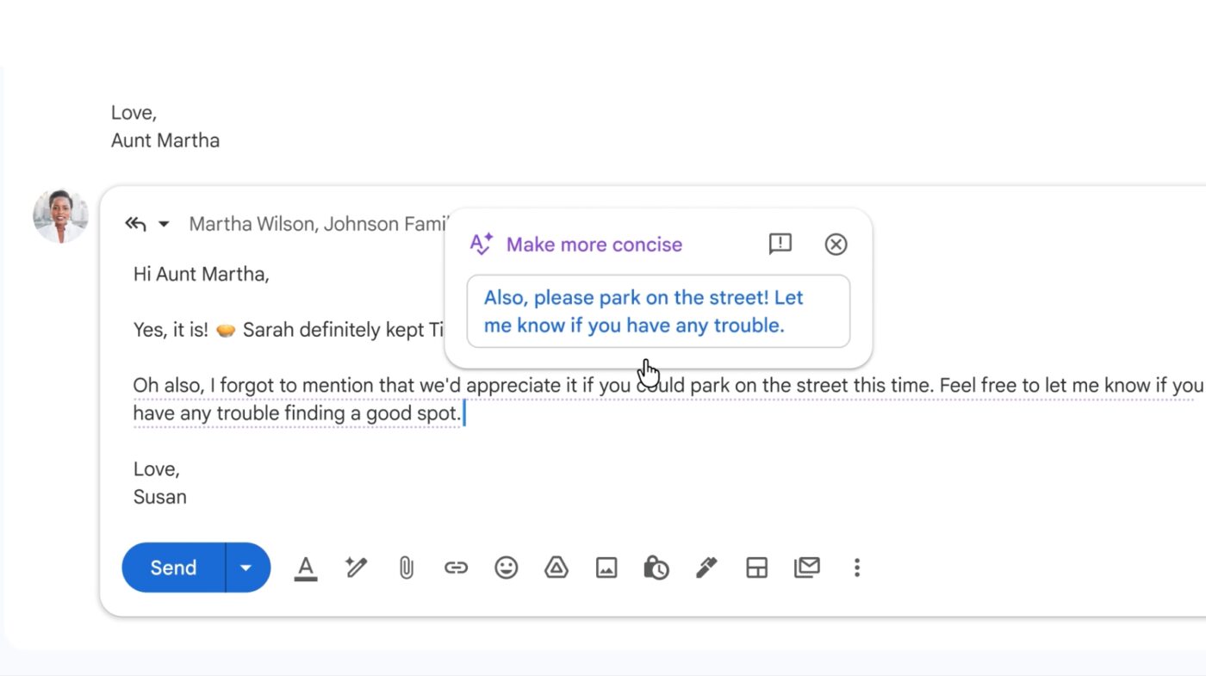Viewport: 1206px width, 676px height.
Task: Insert files using the Google Drive icon
Action: click(x=556, y=567)
